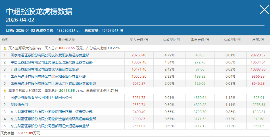This screenshot has height=138, width=271.
Task: Click the 买卖净差 63111.09 value
Action: click(x=25, y=133)
